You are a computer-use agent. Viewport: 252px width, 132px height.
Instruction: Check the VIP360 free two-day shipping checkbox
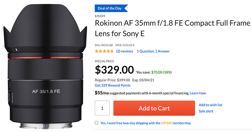[96, 123]
